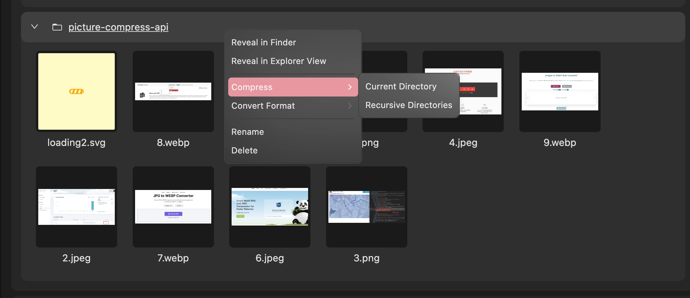Viewport: 690px width, 298px height.
Task: Click Delete in the context menu
Action: (x=244, y=150)
